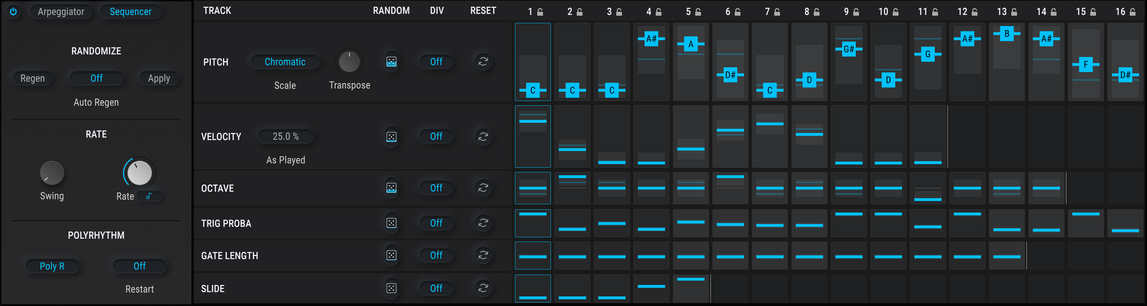
Task: Click the Pitch track random dice icon
Action: (x=391, y=61)
